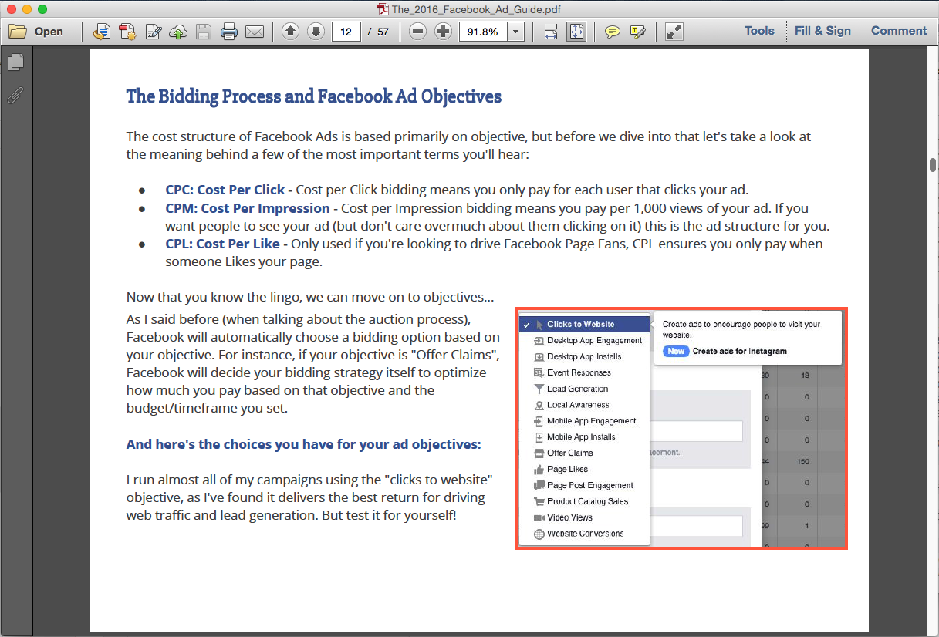The width and height of the screenshot is (939, 637).
Task: Enter read mode with the expand arrows icon
Action: (x=674, y=32)
